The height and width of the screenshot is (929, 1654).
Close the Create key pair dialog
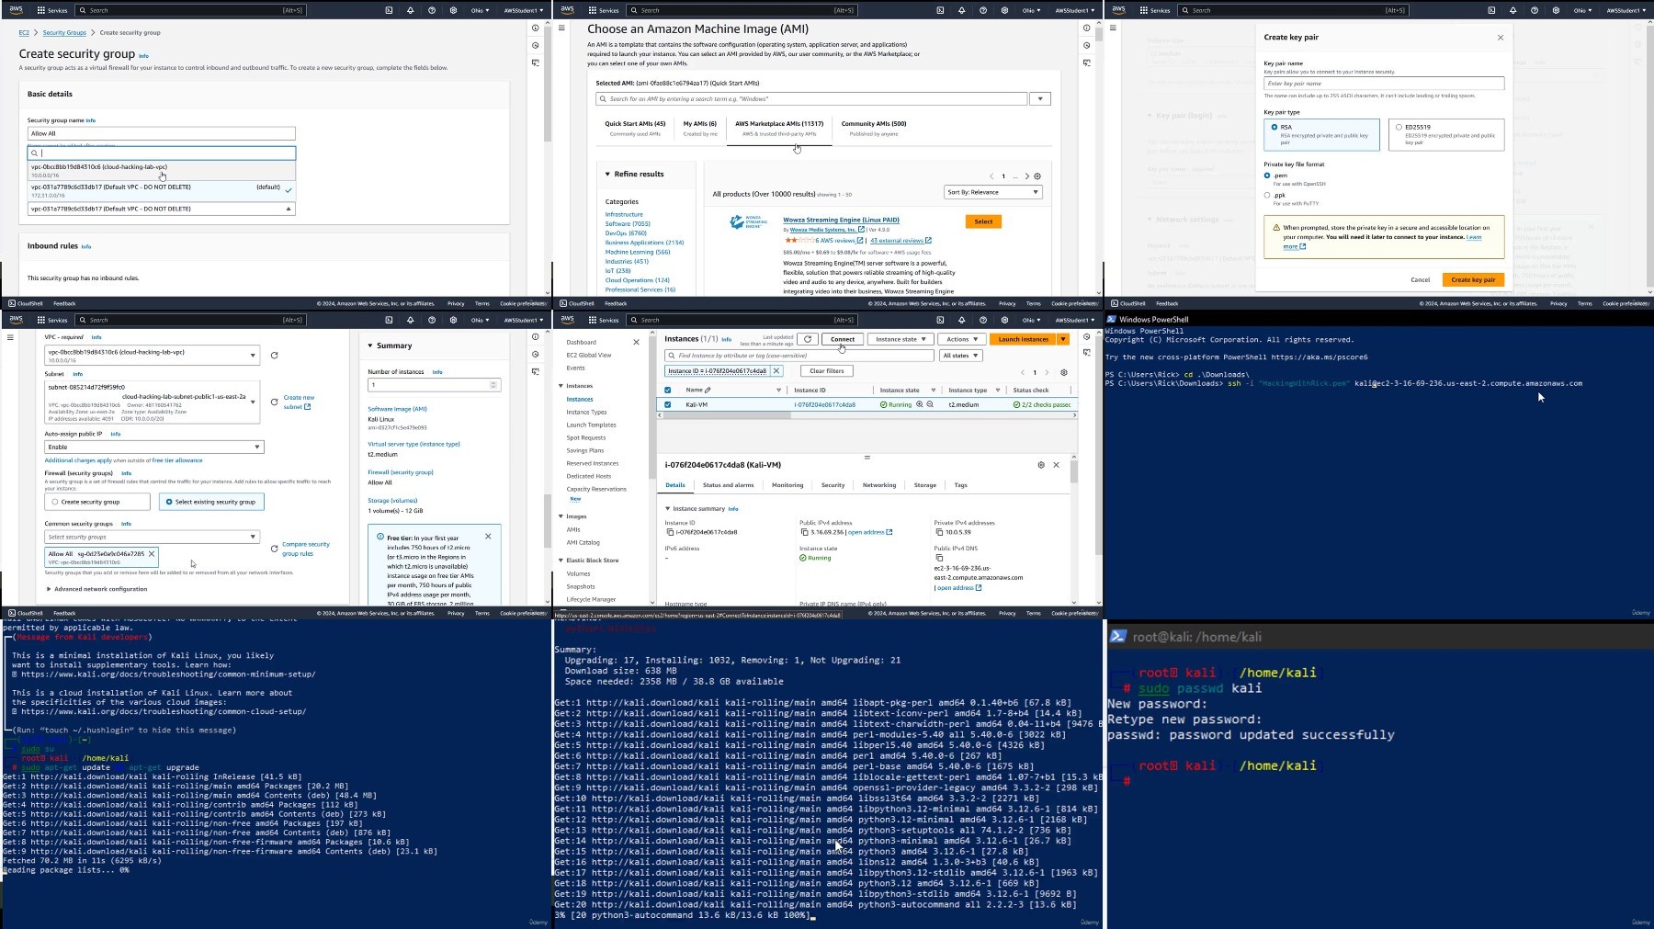(x=1501, y=38)
